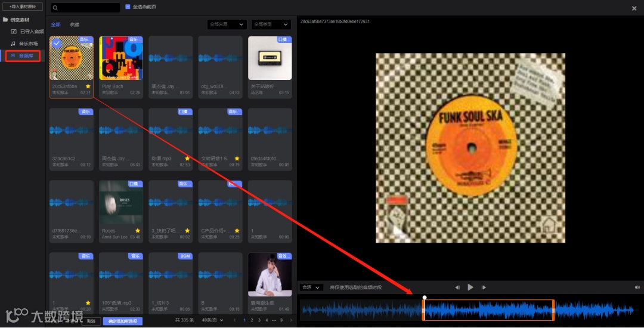Click the large FUNK SOUL SKA preview image
The width and height of the screenshot is (644, 328).
[x=470, y=148]
